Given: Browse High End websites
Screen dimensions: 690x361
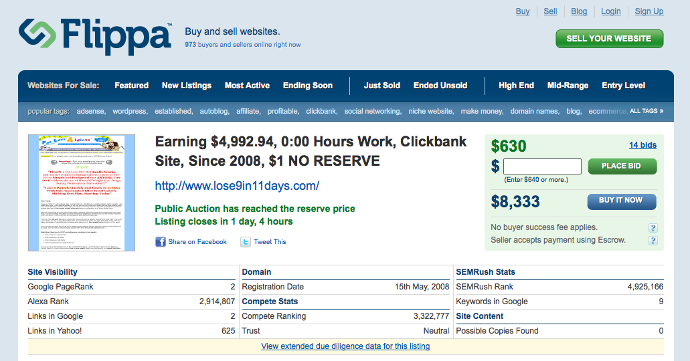Looking at the screenshot, I should pos(516,86).
